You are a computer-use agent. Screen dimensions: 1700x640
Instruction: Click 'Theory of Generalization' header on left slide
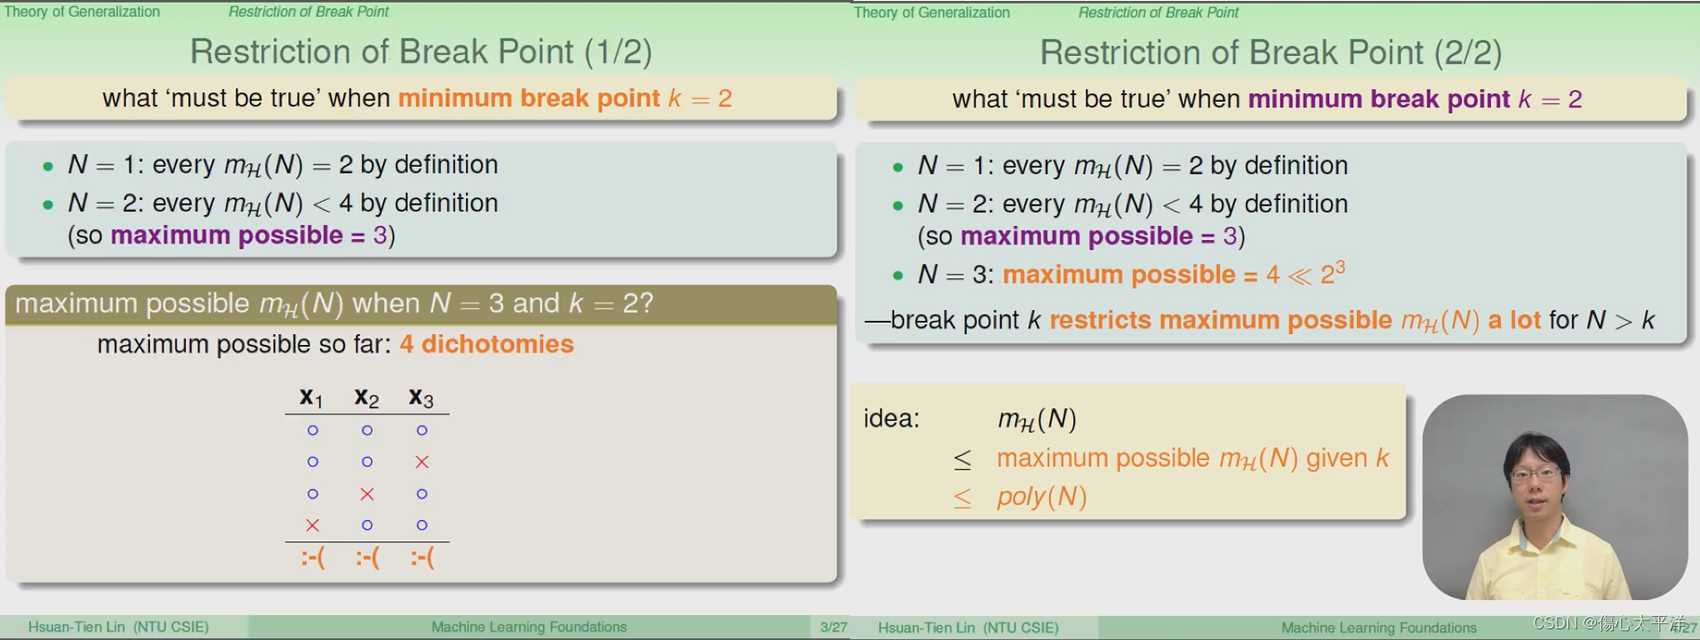pyautogui.click(x=82, y=12)
